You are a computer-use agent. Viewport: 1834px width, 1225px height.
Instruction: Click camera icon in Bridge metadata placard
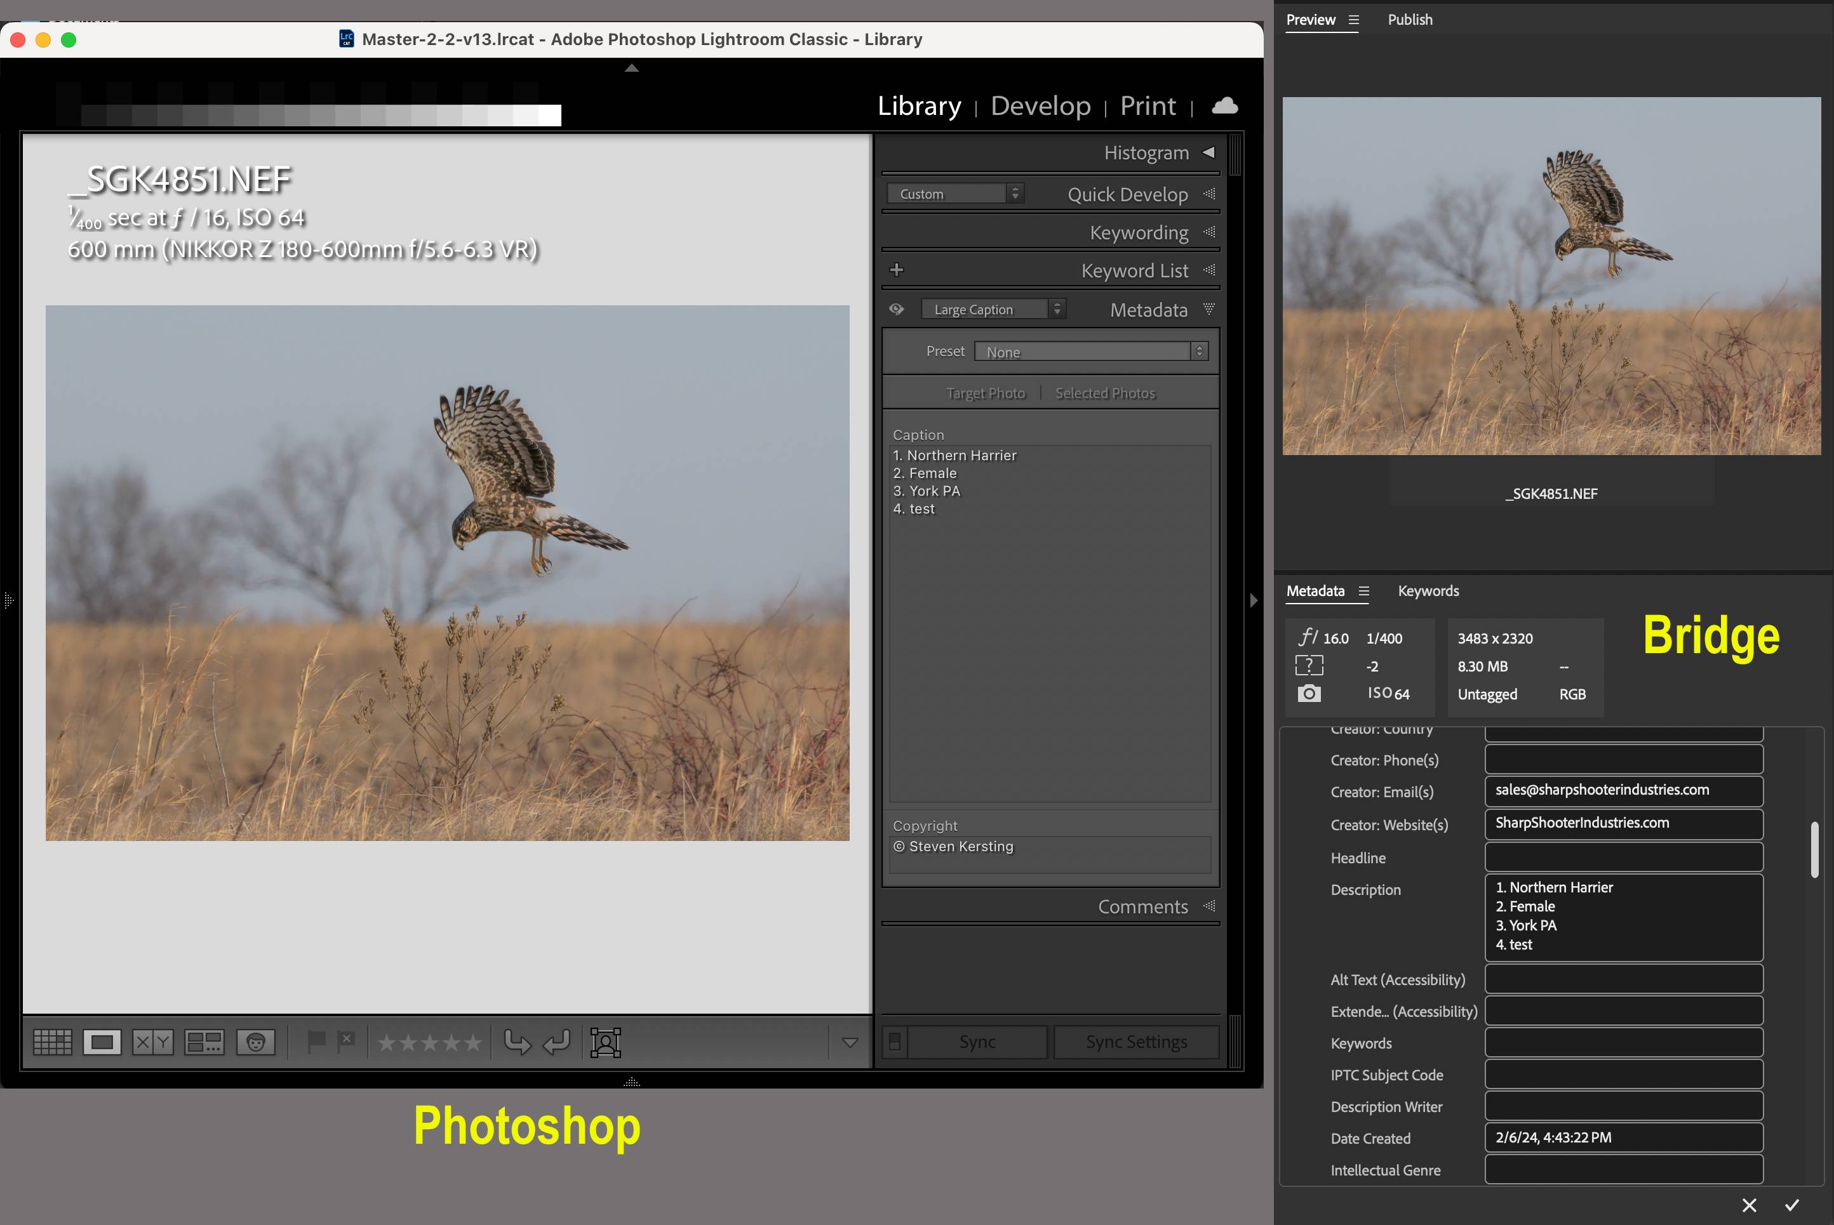(x=1309, y=694)
